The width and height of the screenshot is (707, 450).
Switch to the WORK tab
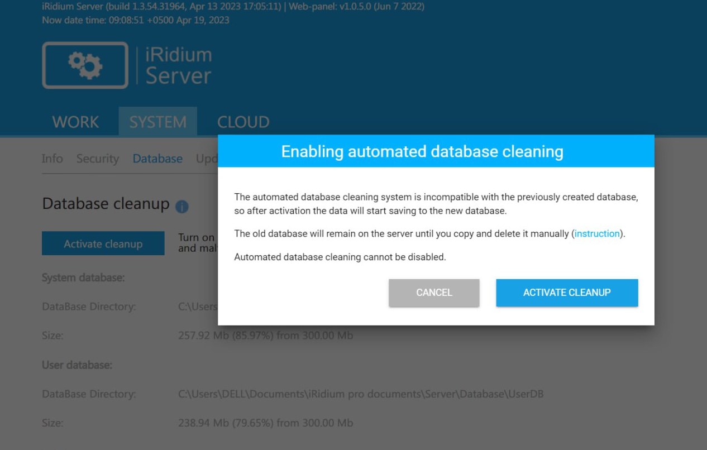pyautogui.click(x=74, y=122)
